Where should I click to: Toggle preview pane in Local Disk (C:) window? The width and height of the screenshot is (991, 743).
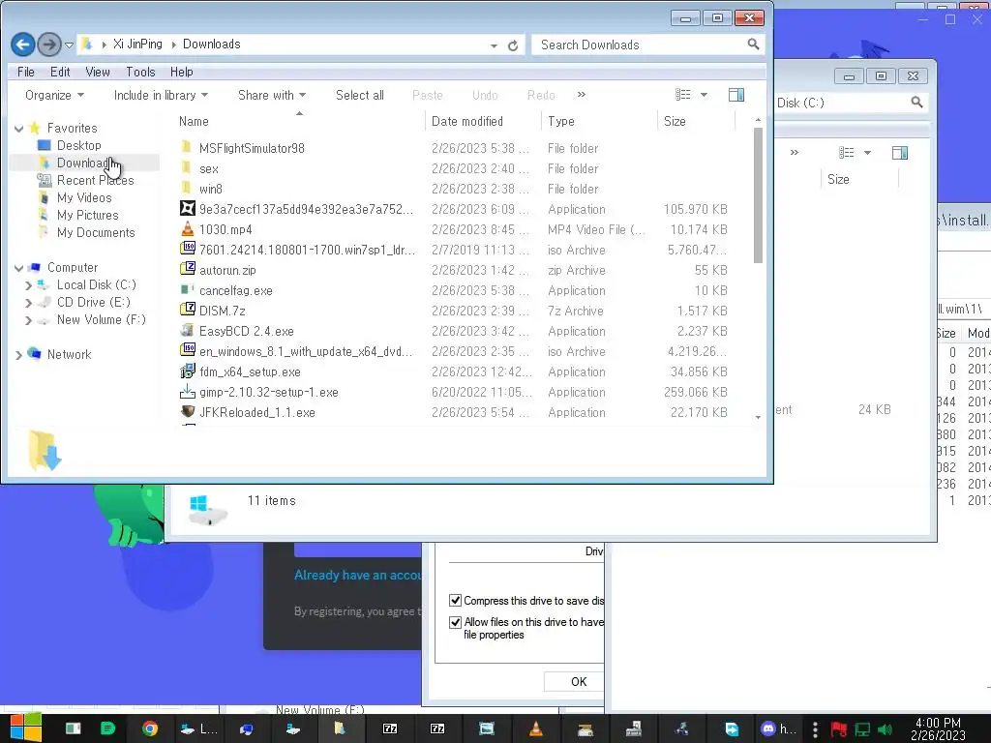click(900, 153)
